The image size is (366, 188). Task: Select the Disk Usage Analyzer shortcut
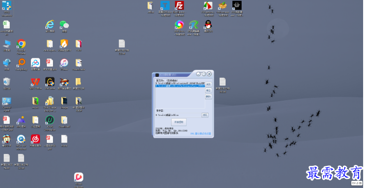50,101
